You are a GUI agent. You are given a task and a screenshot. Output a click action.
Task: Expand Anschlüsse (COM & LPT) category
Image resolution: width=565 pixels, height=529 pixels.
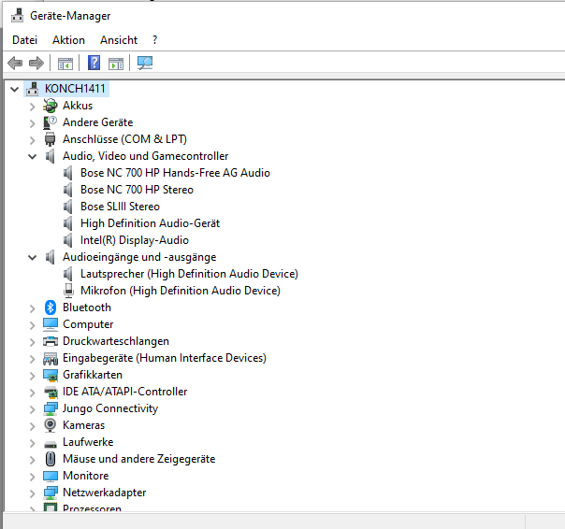[33, 140]
